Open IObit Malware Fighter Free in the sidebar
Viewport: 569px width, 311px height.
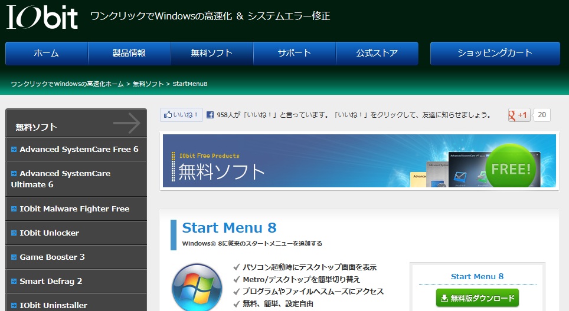click(76, 209)
